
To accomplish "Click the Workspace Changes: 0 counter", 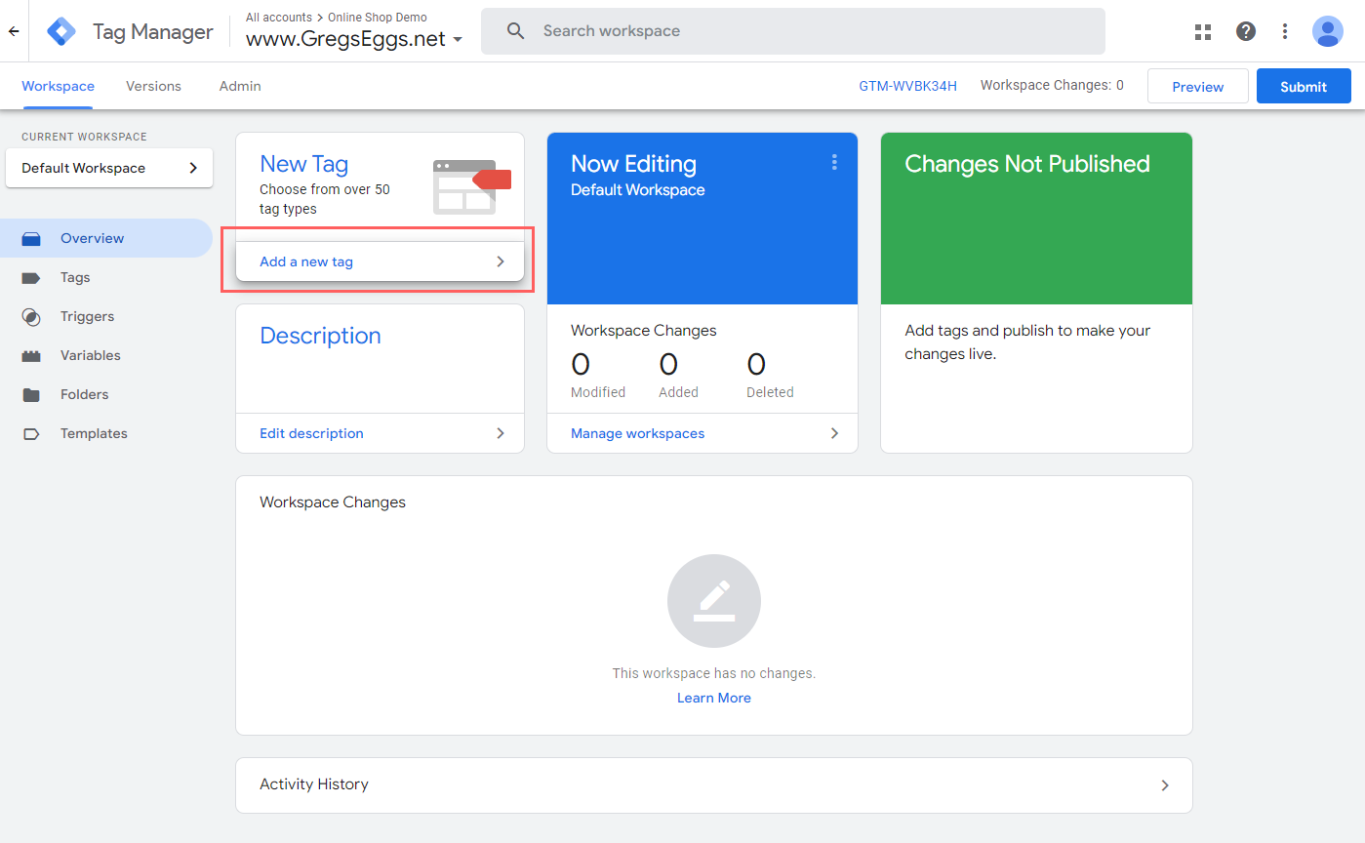I will [x=1052, y=85].
